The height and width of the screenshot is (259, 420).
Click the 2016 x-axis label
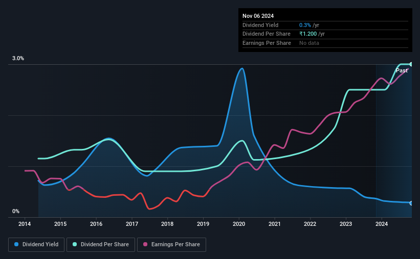click(x=96, y=224)
